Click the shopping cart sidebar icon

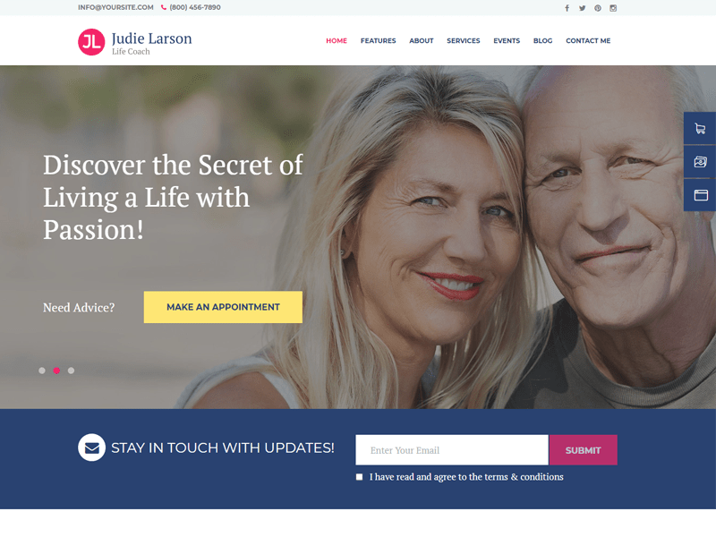click(700, 128)
